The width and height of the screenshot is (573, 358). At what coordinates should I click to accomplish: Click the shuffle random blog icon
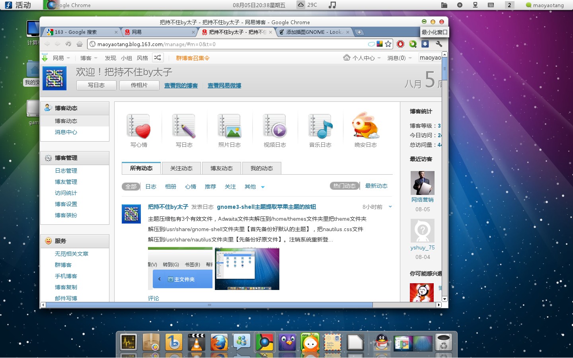click(158, 58)
